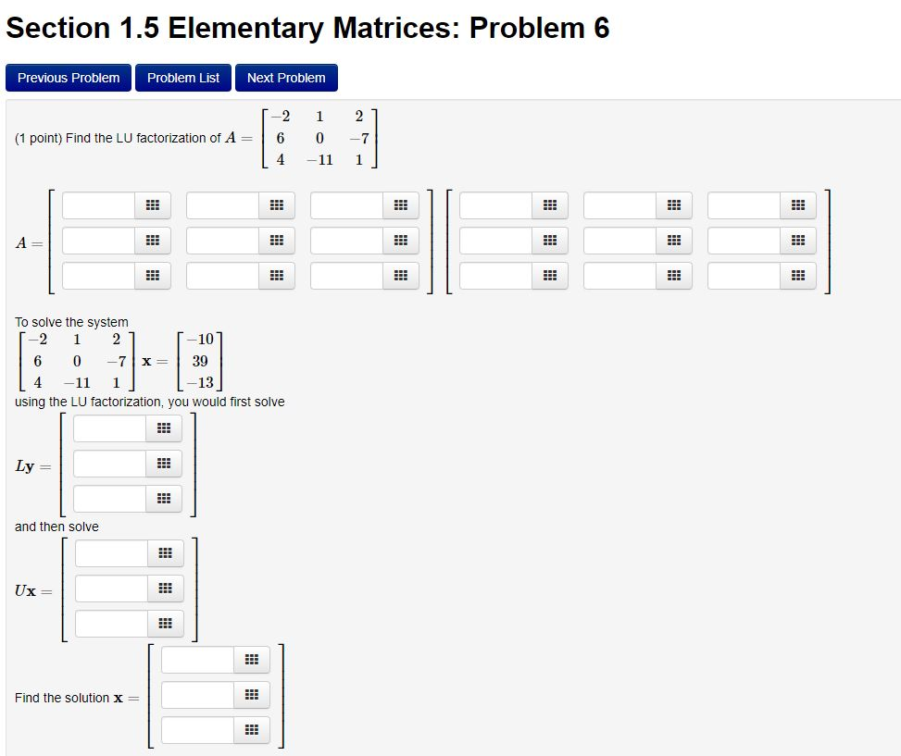Return to the Previous Problem
The width and height of the screenshot is (901, 756).
click(x=68, y=78)
